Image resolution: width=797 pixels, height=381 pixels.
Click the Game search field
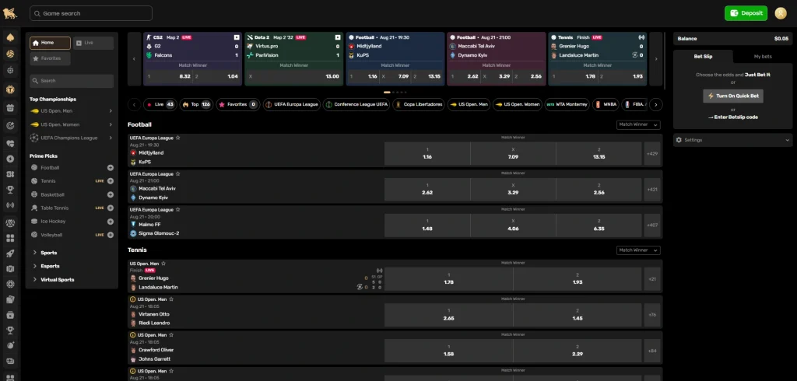(x=91, y=13)
